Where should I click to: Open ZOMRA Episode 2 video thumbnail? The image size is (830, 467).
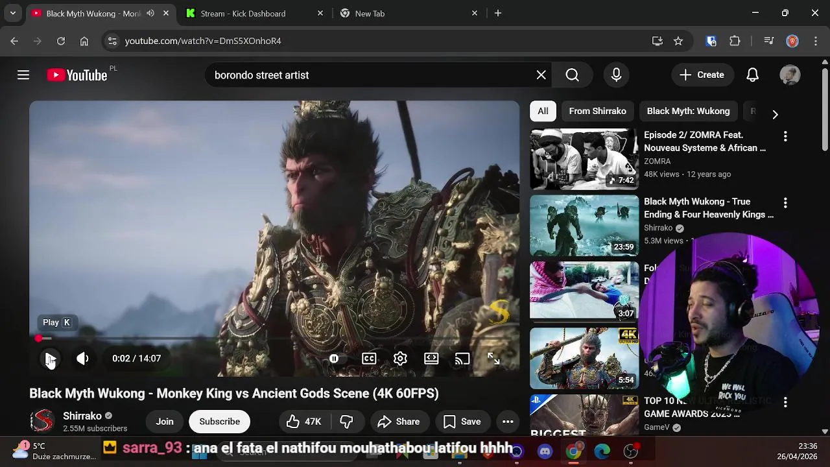584,159
